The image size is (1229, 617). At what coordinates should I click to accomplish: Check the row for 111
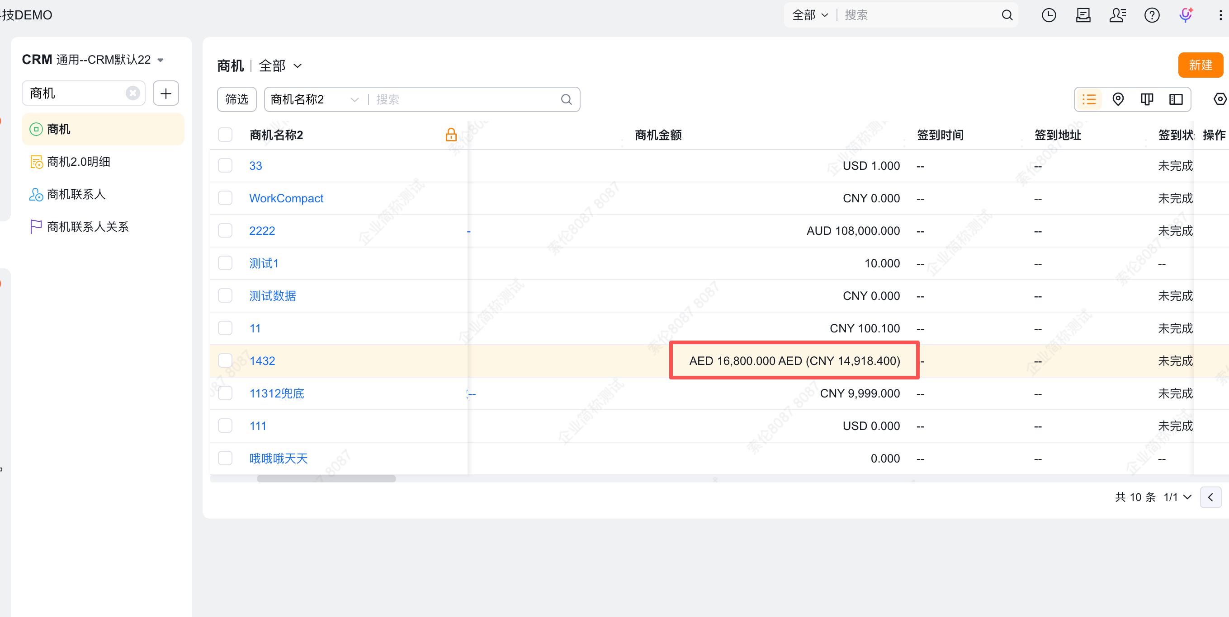[x=225, y=425]
